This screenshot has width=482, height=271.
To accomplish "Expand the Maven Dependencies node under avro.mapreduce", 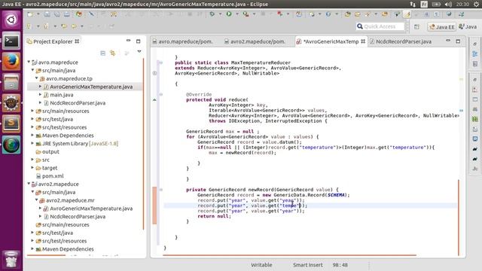I will (32, 135).
